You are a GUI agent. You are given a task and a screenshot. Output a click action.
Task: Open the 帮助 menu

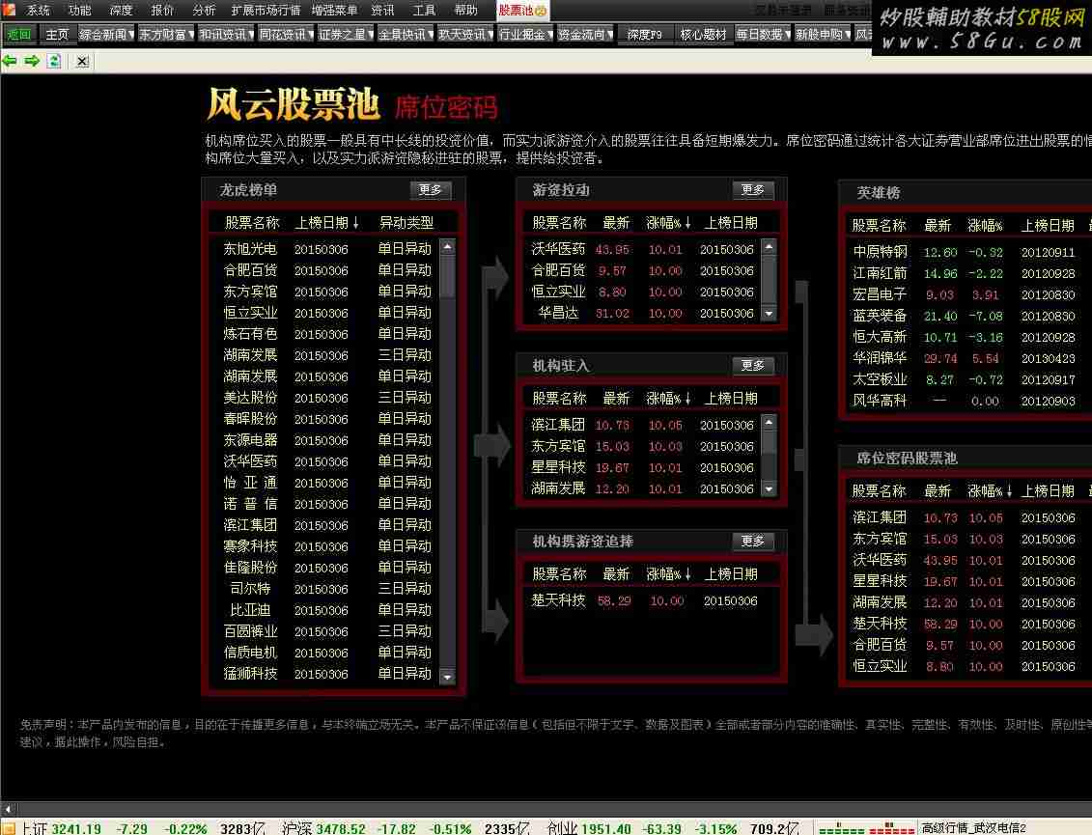[x=466, y=10]
